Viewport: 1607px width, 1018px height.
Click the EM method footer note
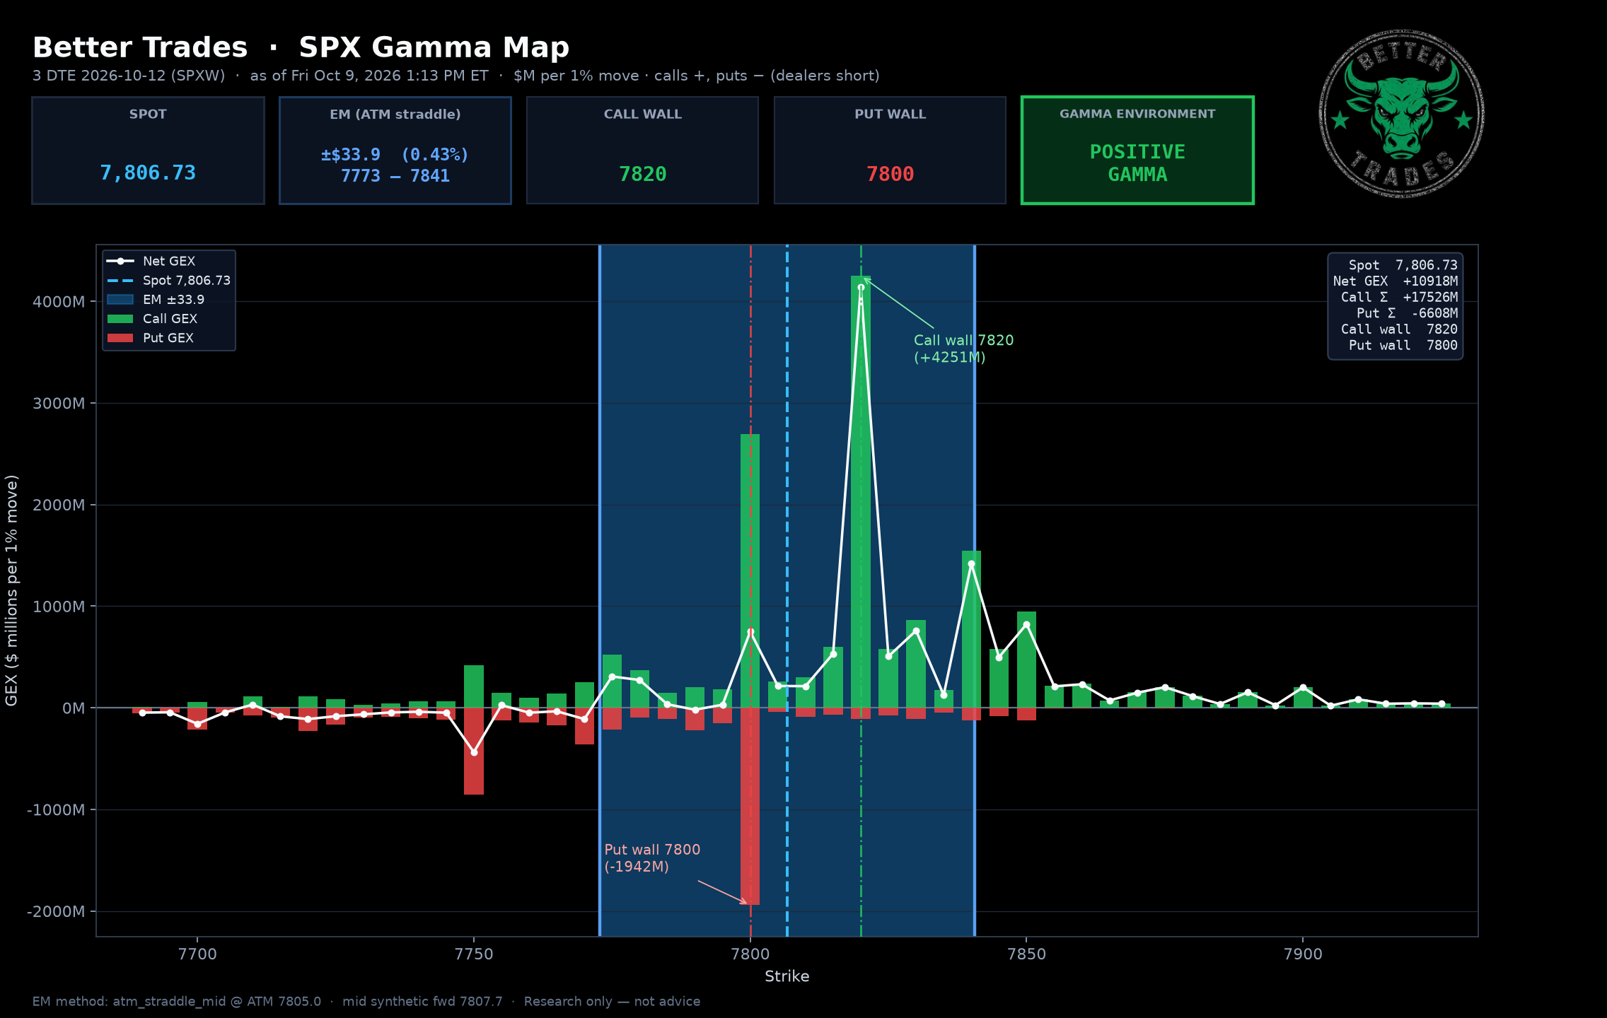point(366,1001)
